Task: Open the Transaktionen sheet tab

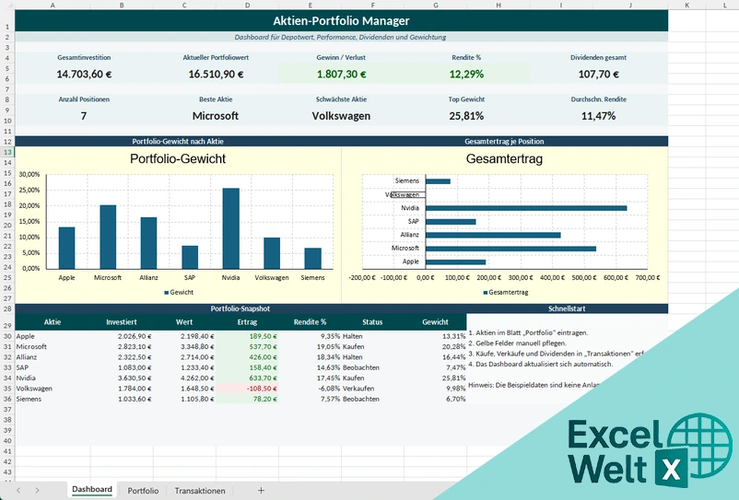Action: pyautogui.click(x=200, y=491)
